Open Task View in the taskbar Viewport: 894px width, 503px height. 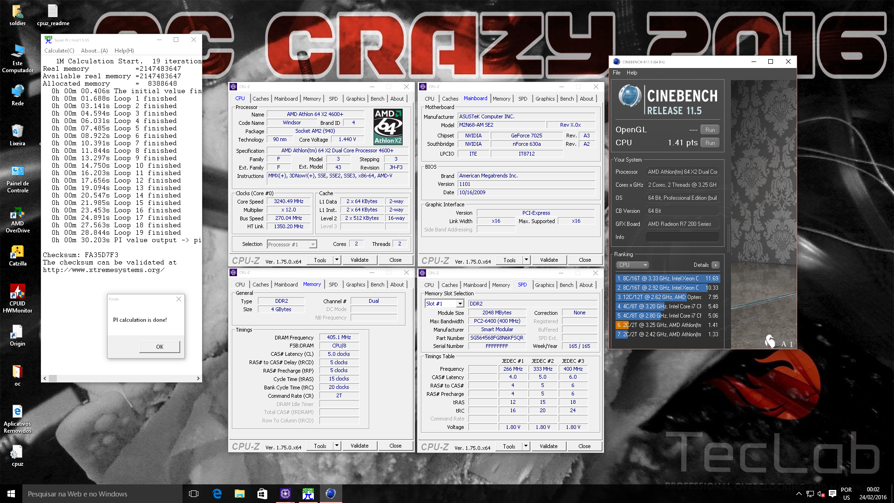coord(194,494)
